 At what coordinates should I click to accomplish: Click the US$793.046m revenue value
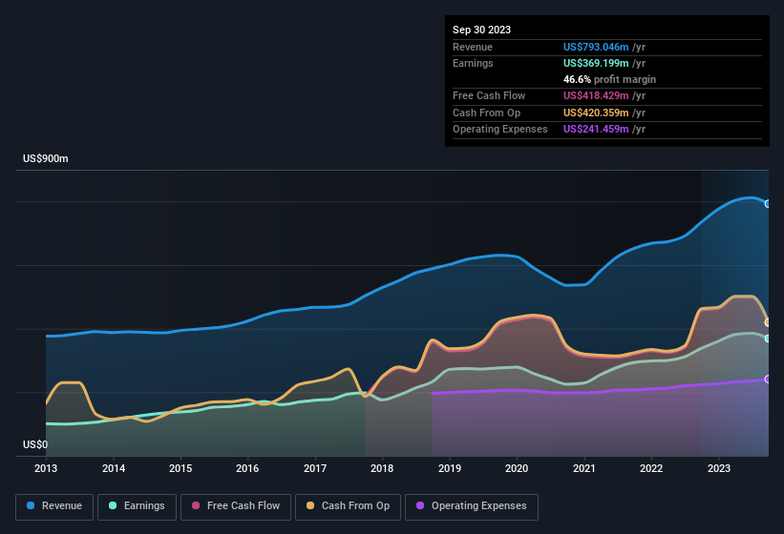(x=596, y=47)
